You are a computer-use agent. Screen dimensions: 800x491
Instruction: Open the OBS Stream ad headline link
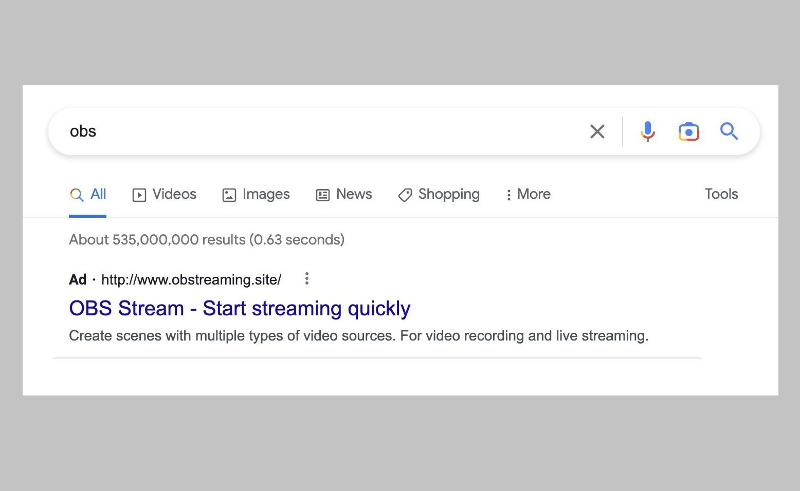coord(240,308)
